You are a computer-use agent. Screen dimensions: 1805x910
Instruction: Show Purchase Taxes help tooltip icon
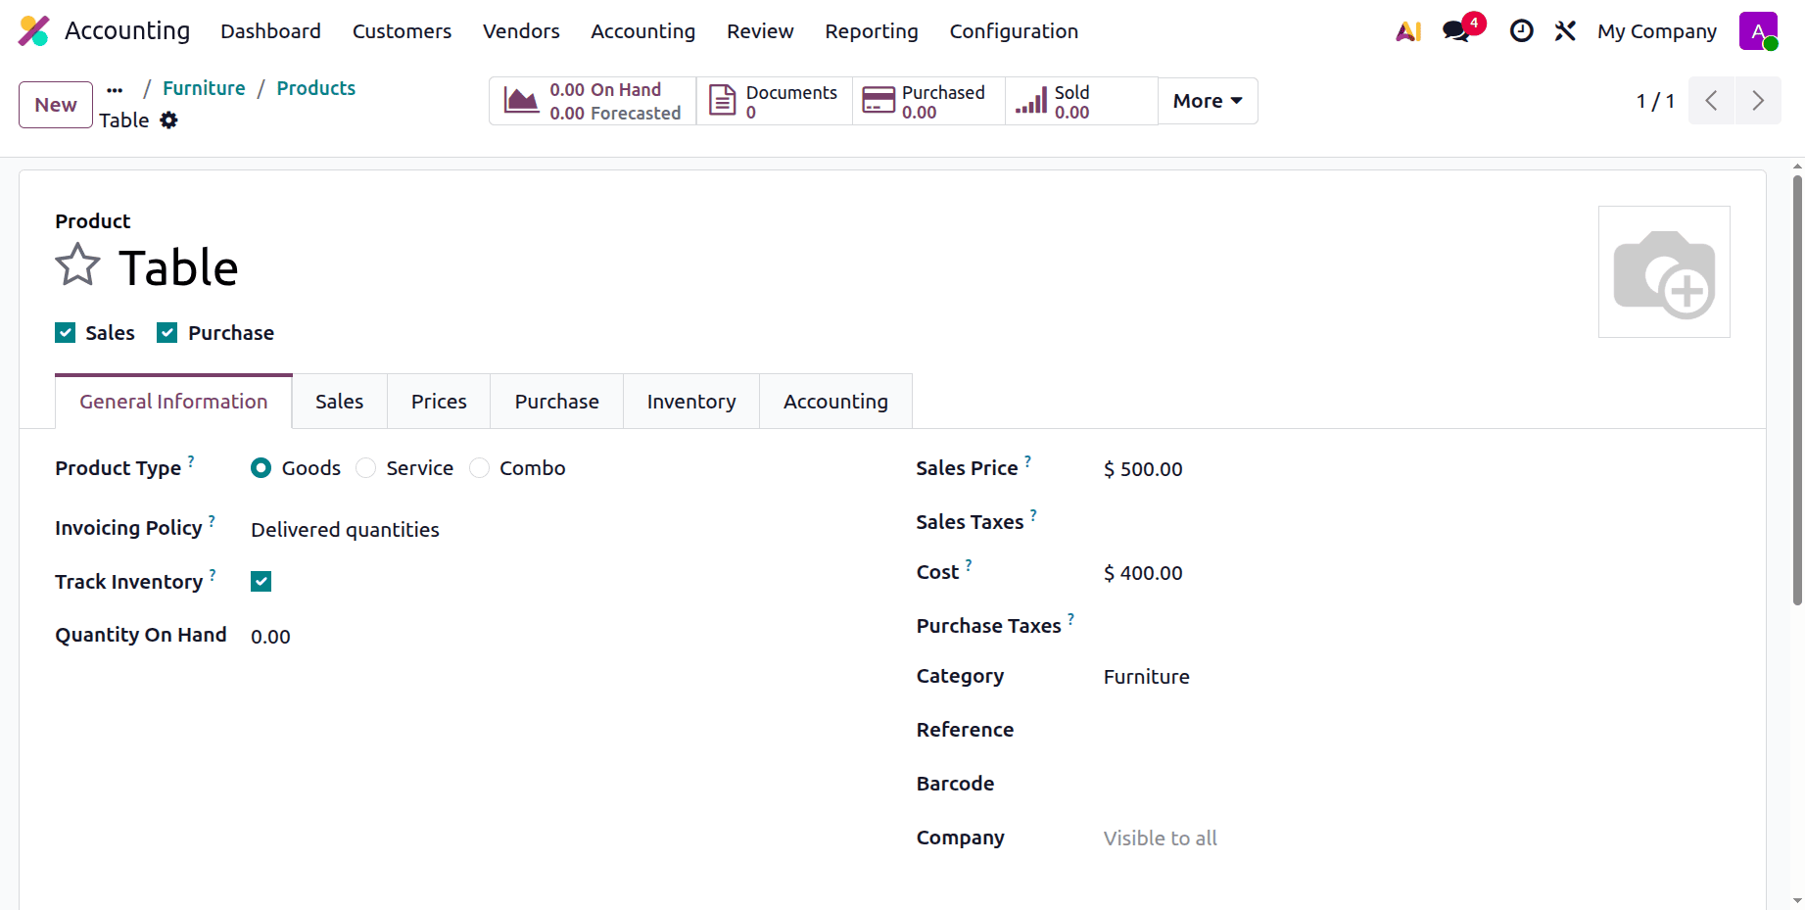tap(1071, 619)
